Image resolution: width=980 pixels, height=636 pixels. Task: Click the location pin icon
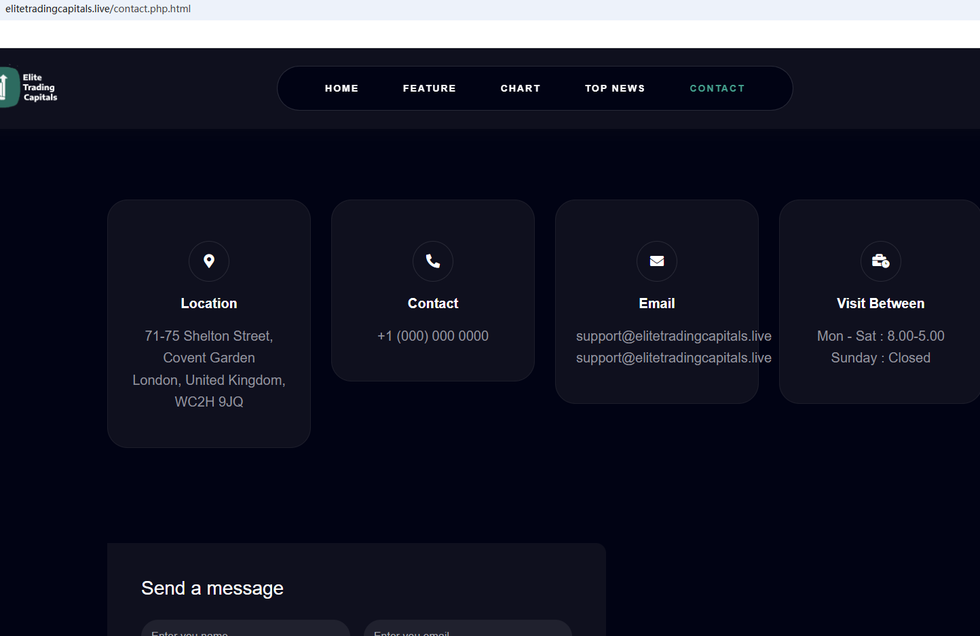pos(209,261)
